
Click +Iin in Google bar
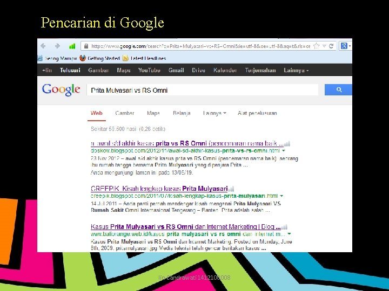tap(47, 70)
